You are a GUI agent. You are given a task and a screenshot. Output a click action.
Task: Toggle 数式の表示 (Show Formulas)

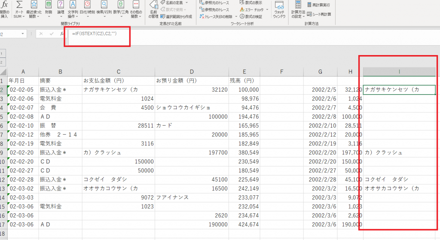[253, 3]
